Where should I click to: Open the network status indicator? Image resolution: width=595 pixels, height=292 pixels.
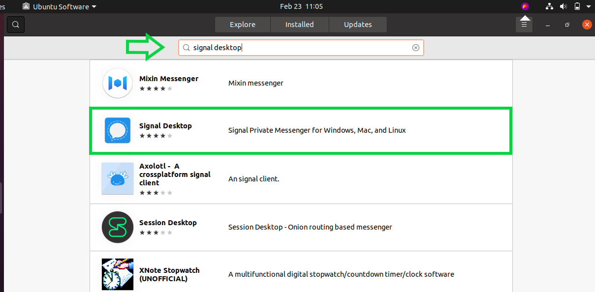(550, 6)
